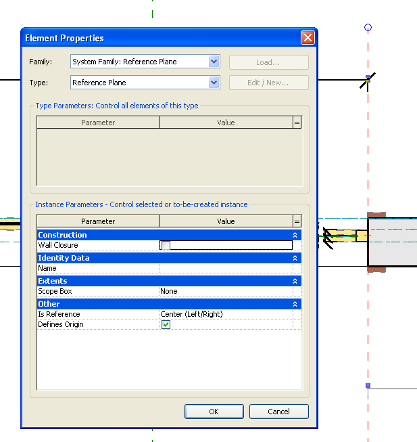Viewport: 417px width, 442px height.
Task: Cancel the Element Properties dialog
Action: tap(278, 412)
